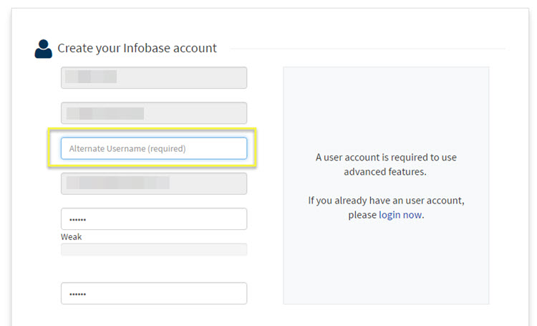Click the divider line right of the heading

pyautogui.click(x=368, y=49)
